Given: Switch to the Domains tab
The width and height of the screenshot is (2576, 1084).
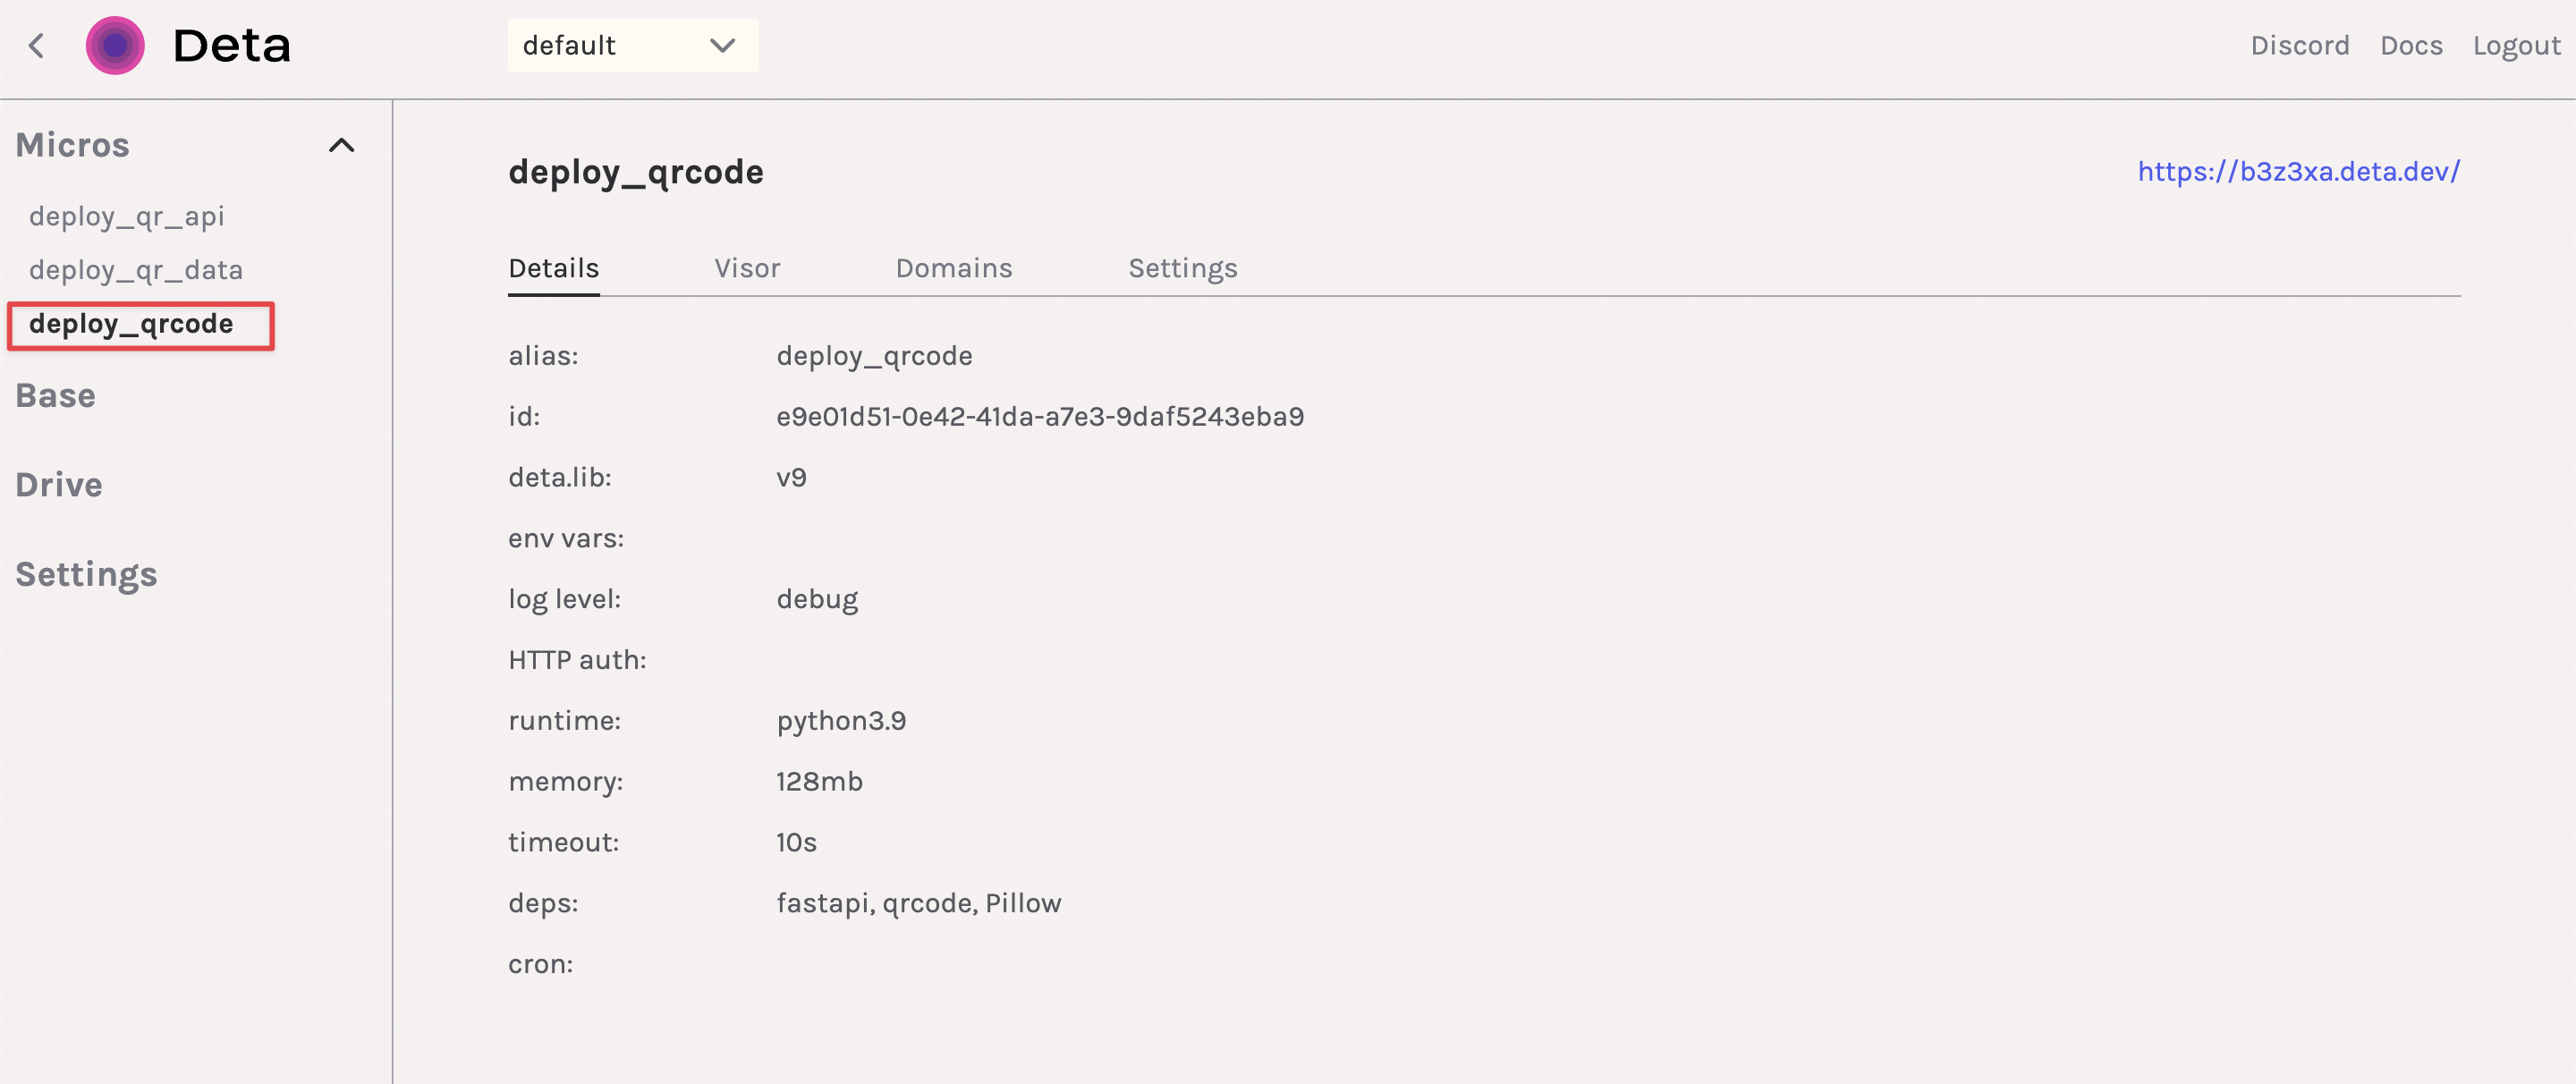Looking at the screenshot, I should pos(954,269).
